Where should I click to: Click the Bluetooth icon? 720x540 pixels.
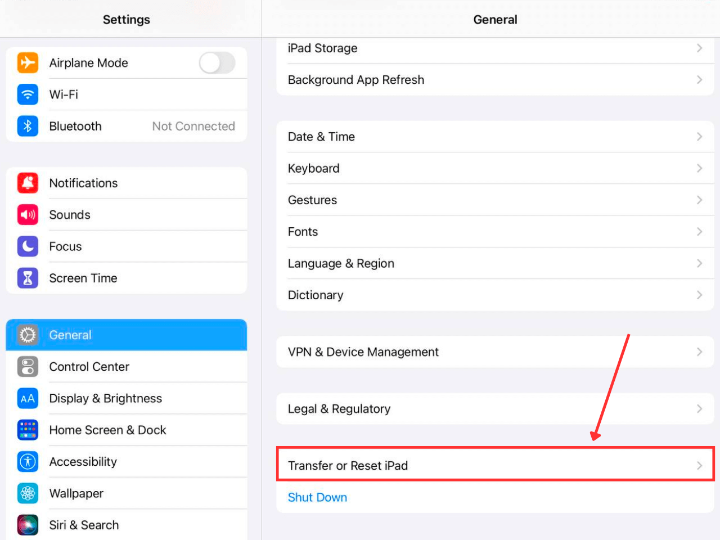pyautogui.click(x=28, y=126)
